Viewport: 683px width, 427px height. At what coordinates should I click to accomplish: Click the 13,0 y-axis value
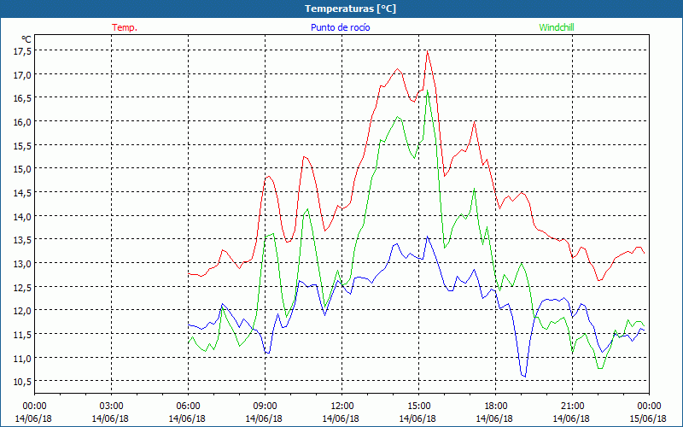point(22,263)
